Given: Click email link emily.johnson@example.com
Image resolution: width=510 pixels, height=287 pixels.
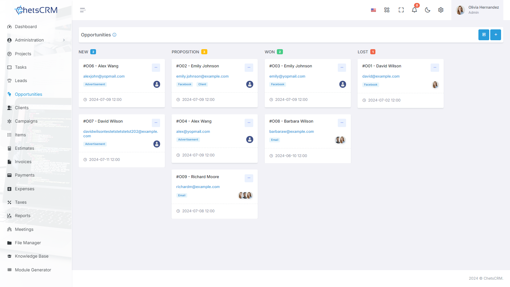Looking at the screenshot, I should (202, 76).
